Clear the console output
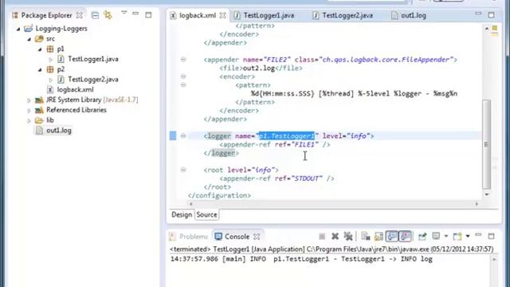Screen dimensions: 510x287 point(366,237)
